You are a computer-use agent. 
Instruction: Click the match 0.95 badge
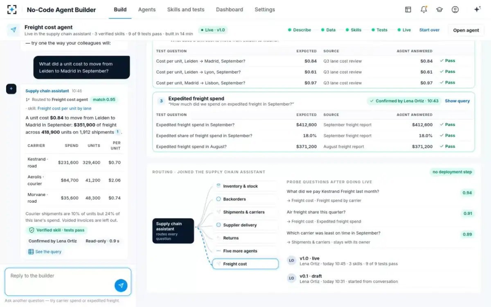pyautogui.click(x=104, y=99)
